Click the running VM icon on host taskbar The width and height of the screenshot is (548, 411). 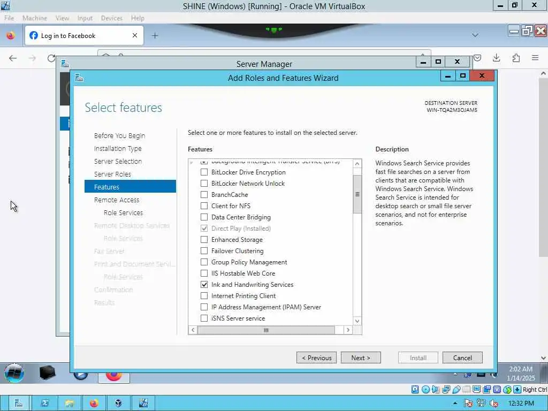(143, 403)
